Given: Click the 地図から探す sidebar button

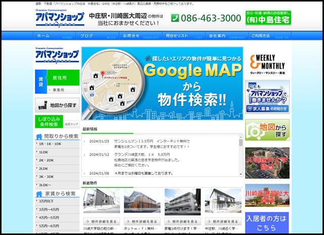Looking at the screenshot, I should click(x=57, y=105).
